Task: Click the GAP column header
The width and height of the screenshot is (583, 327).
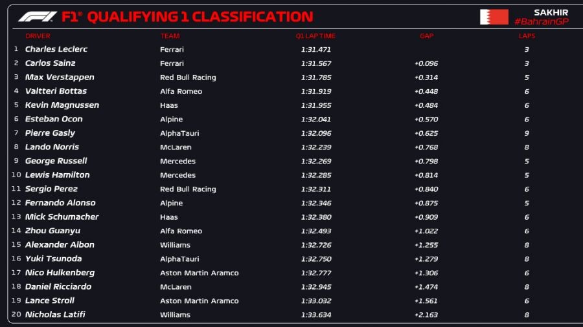Action: click(426, 36)
